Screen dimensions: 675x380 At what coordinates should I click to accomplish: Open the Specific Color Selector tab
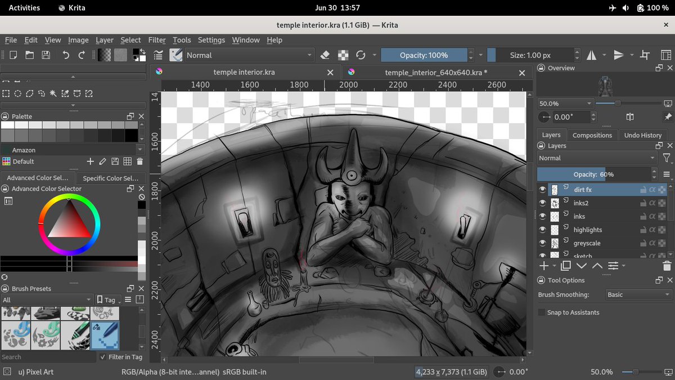click(110, 178)
